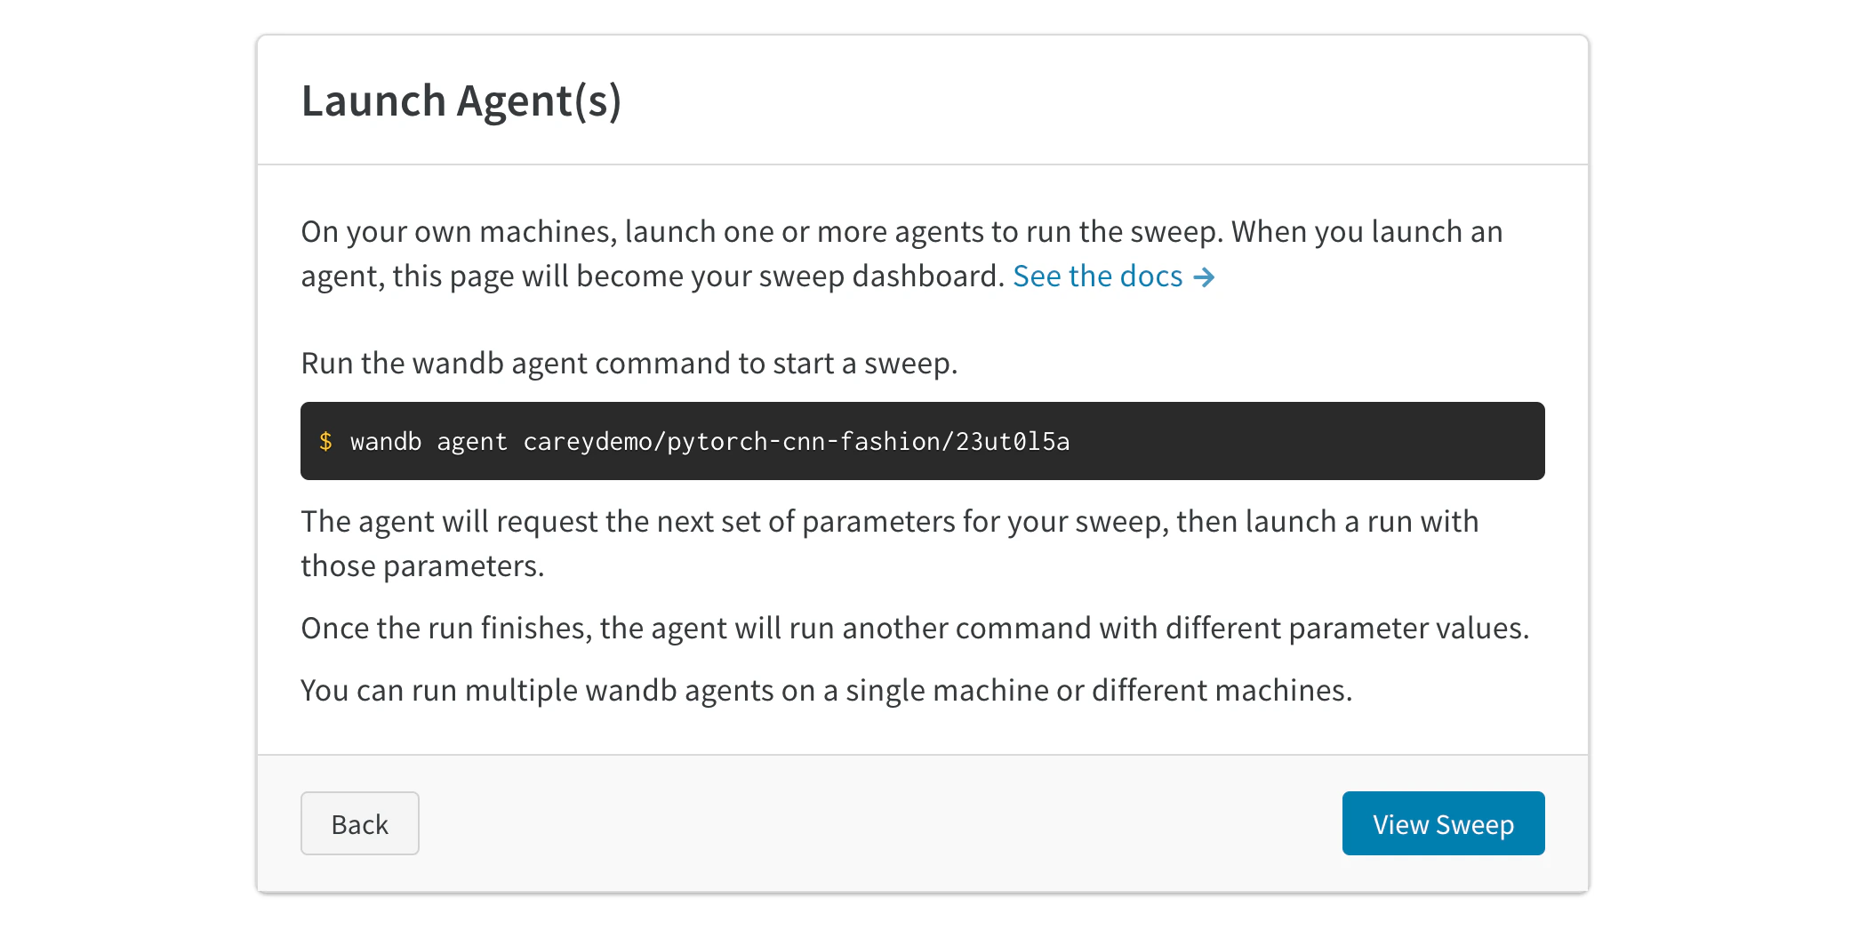
Task: Open See the docs link
Action: click(x=1097, y=277)
